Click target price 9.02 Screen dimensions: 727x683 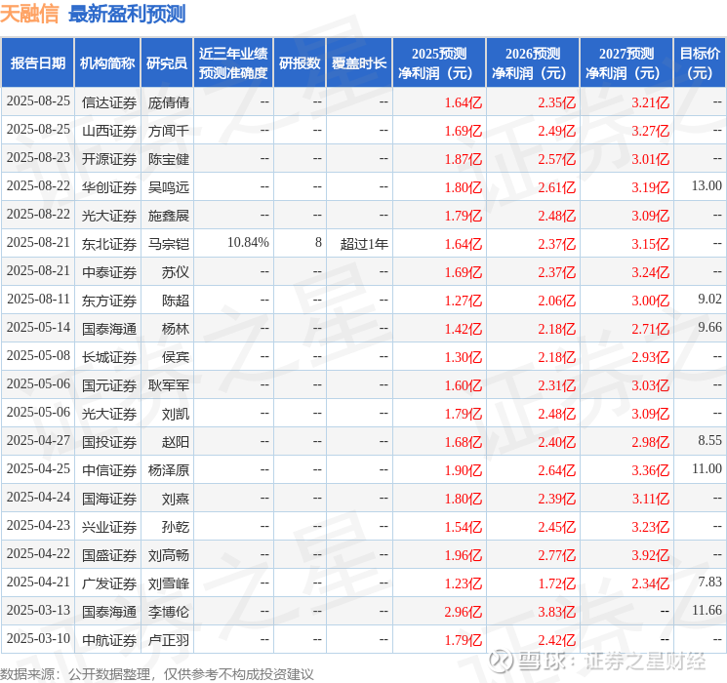tap(709, 300)
